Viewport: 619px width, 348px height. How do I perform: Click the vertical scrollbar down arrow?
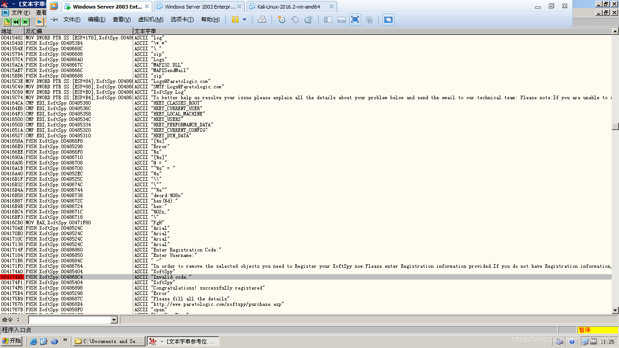pyautogui.click(x=615, y=310)
